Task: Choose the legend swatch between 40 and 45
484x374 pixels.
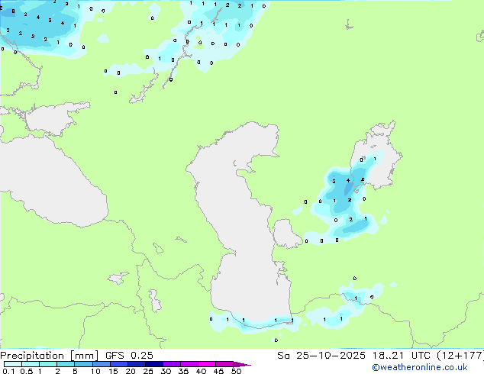Action: (x=207, y=364)
